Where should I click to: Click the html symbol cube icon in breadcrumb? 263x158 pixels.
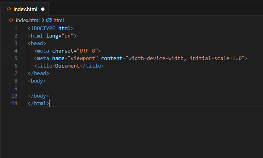pos(49,20)
